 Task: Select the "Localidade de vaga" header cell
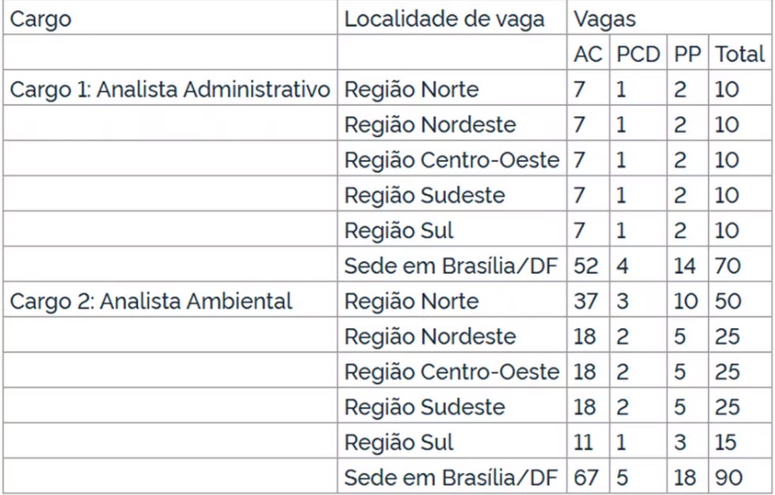[443, 19]
